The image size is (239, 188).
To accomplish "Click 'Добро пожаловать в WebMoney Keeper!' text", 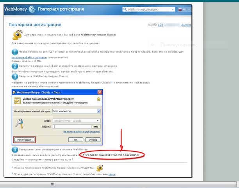I will click(48, 99).
